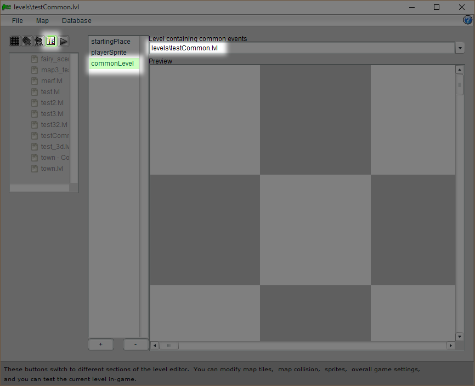This screenshot has height=386, width=475.
Task: Click the file icon beside test2.lvl
Action: (x=35, y=103)
